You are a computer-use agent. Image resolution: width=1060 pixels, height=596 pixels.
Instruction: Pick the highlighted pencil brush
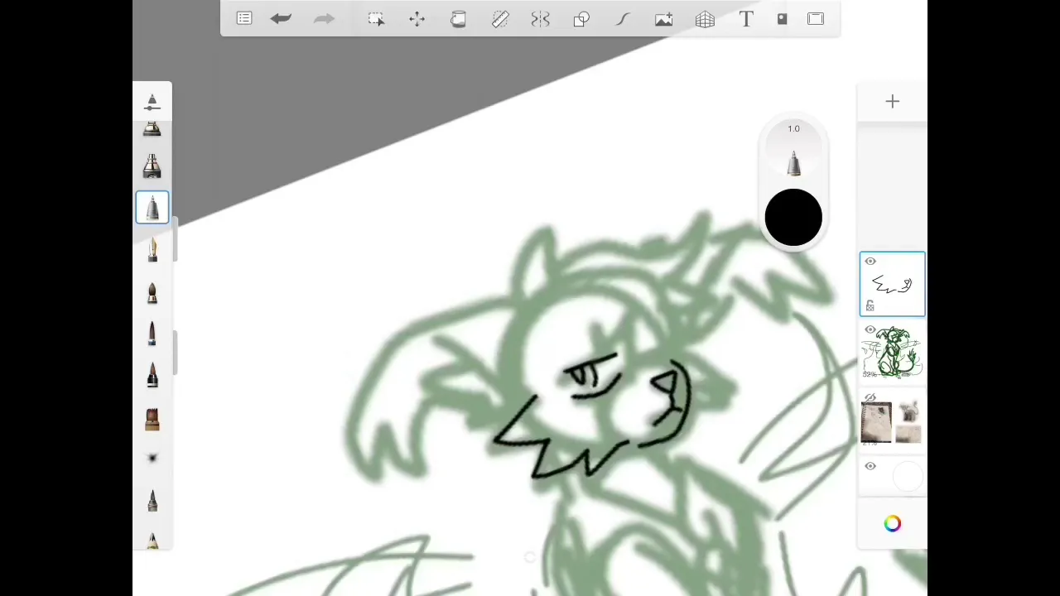pyautogui.click(x=152, y=207)
